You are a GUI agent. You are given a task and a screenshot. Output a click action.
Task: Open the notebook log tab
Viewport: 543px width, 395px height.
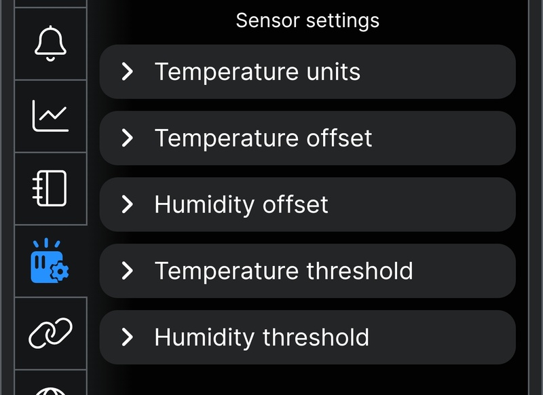50,189
